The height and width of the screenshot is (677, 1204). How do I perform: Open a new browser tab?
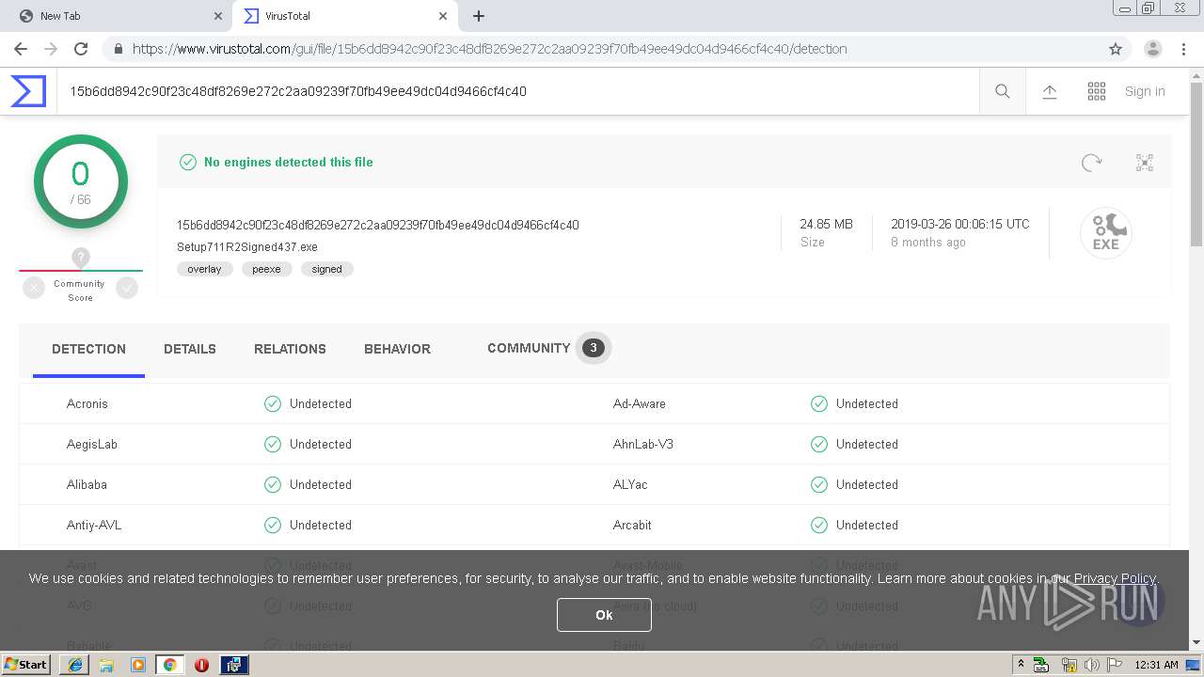(x=479, y=16)
